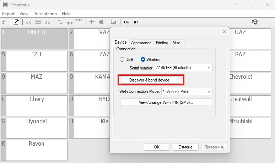Click the USB connection icon in toolbar

[x=254, y=22]
